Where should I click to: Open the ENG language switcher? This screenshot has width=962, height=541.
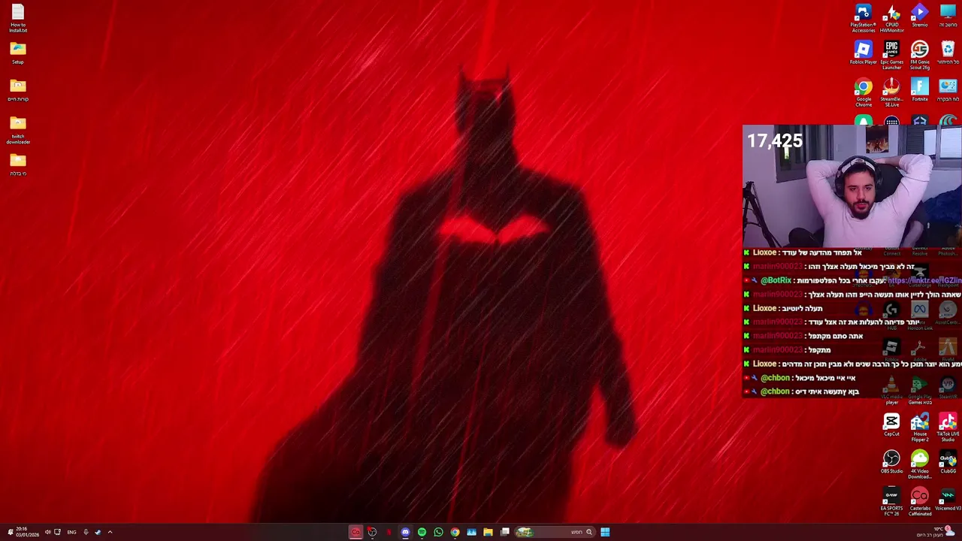(71, 532)
